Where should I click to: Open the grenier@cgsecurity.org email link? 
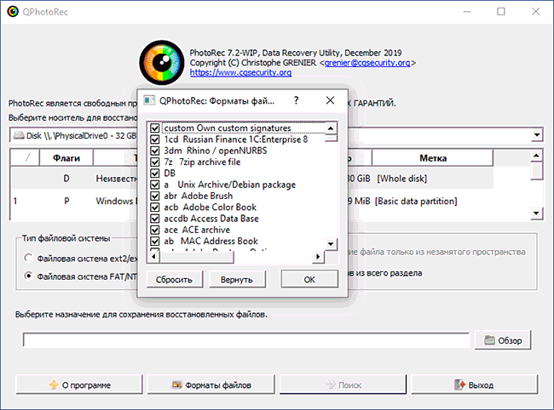367,63
